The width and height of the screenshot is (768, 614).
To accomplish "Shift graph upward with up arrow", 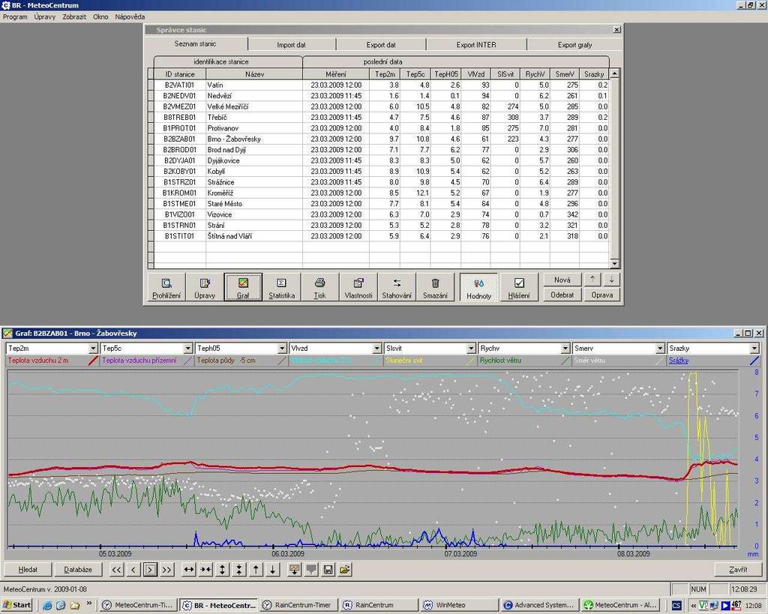I will click(x=256, y=570).
